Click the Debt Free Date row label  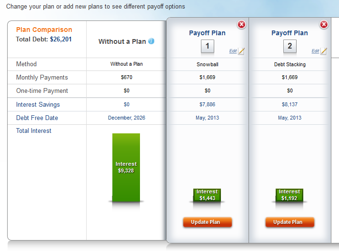pyautogui.click(x=37, y=118)
